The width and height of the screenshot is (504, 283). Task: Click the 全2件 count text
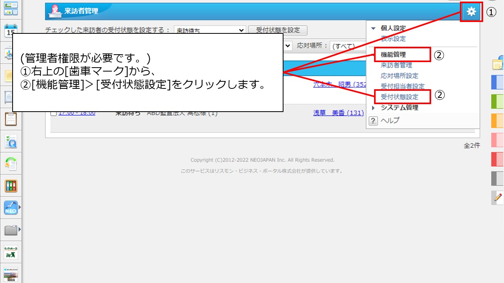click(472, 145)
